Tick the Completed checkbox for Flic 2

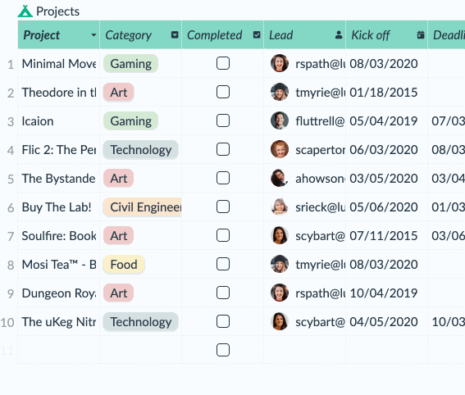[x=223, y=149]
